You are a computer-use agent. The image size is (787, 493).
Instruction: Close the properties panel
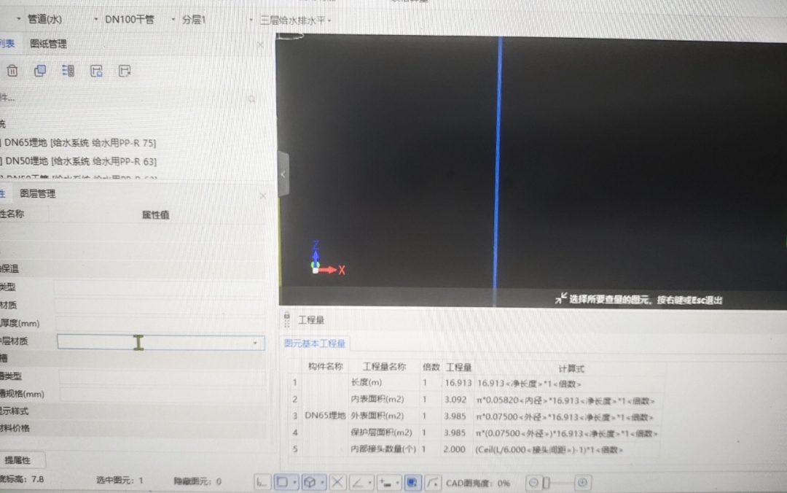[262, 195]
